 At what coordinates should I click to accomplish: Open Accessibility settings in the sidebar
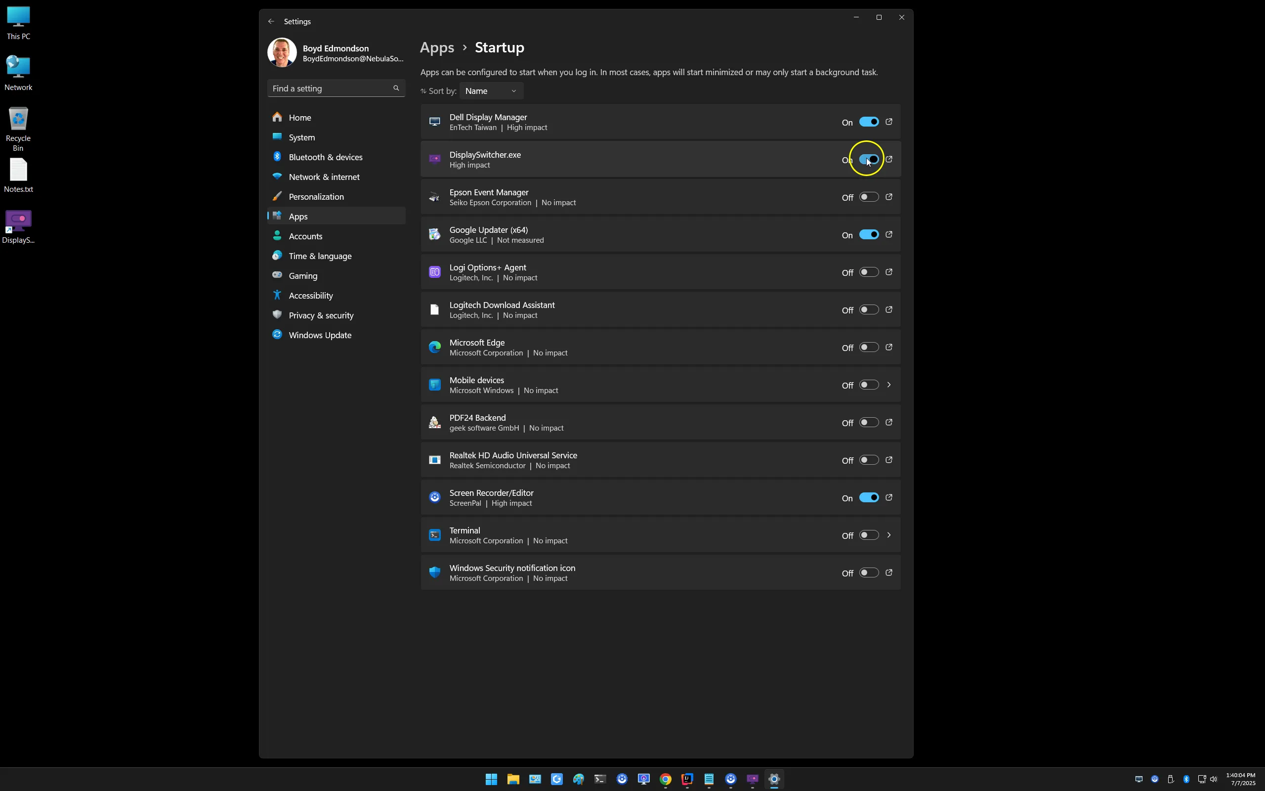tap(336, 296)
